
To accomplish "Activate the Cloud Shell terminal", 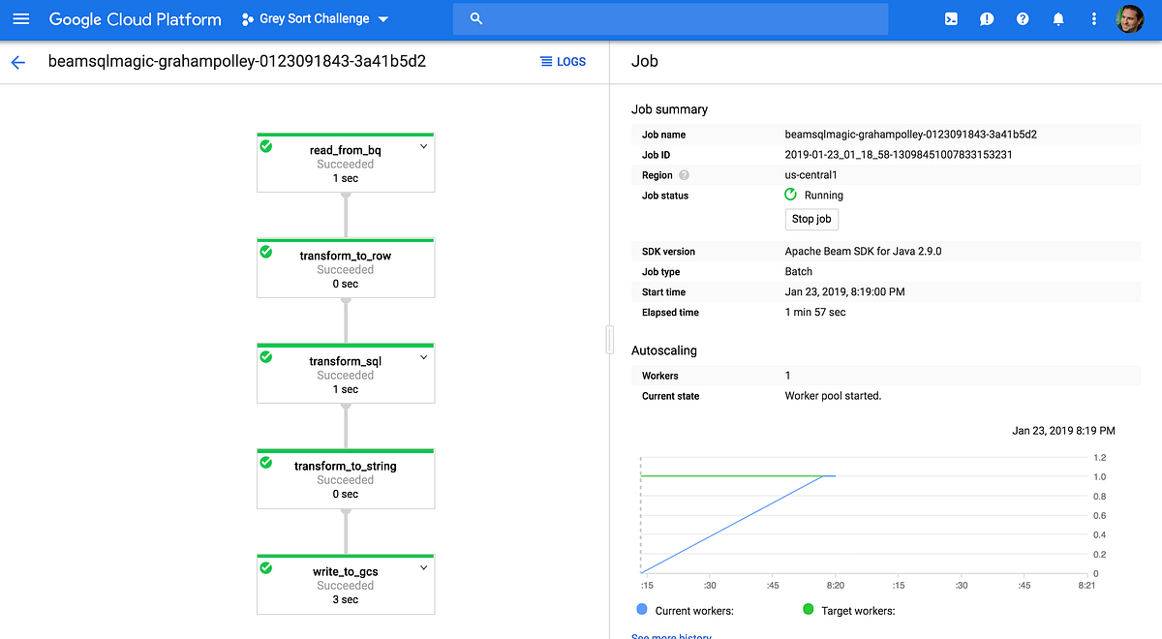I will click(950, 17).
